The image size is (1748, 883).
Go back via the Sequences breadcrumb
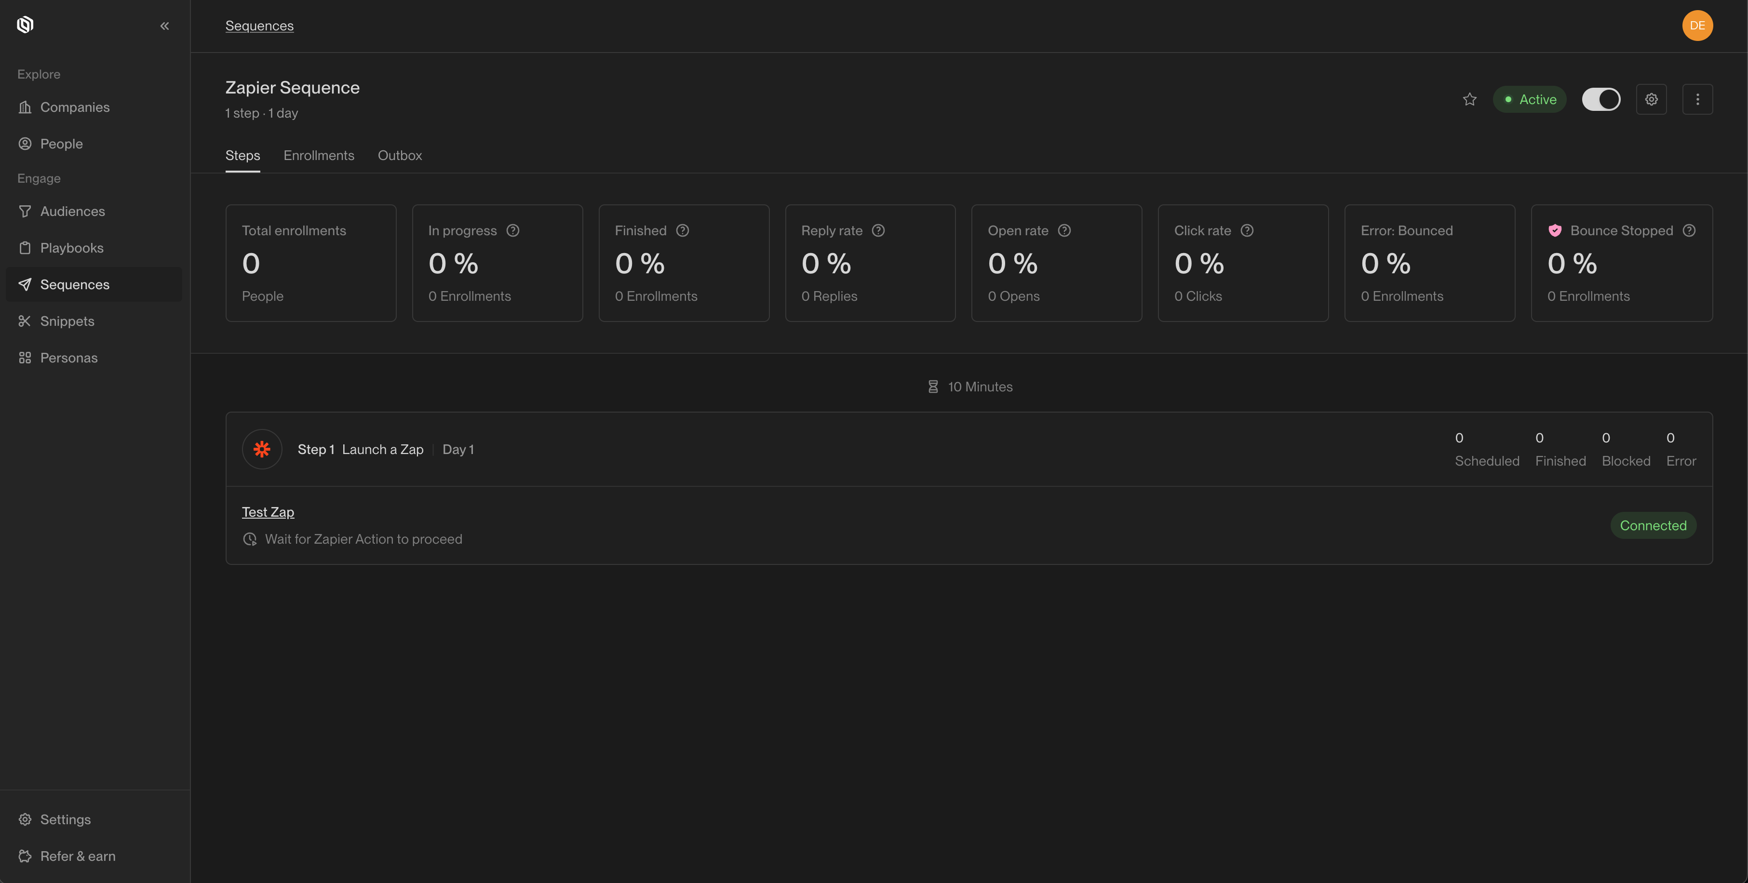259,25
